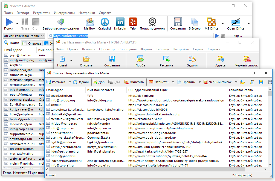Open the Результаты menu in ePochta Extractor
The height and width of the screenshot is (181, 275).
[x=42, y=13]
